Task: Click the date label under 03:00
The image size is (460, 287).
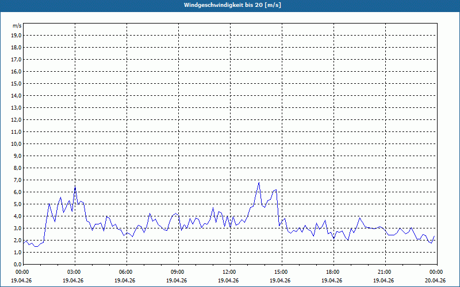Action: 73,280
